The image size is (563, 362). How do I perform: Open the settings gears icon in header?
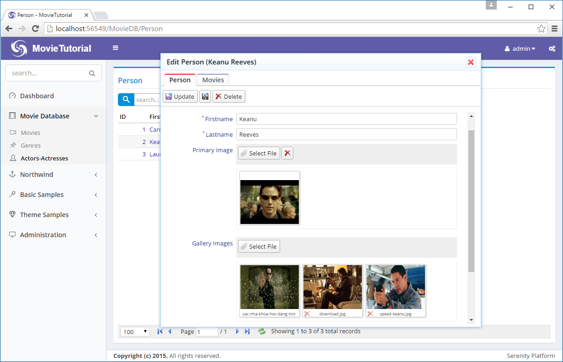click(552, 48)
